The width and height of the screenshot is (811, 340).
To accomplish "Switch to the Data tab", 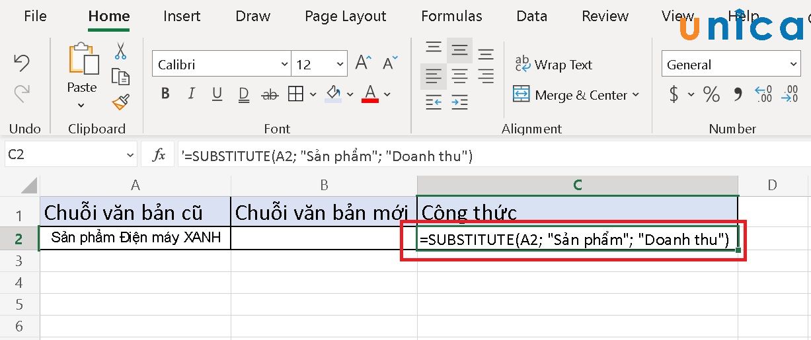I will (532, 17).
